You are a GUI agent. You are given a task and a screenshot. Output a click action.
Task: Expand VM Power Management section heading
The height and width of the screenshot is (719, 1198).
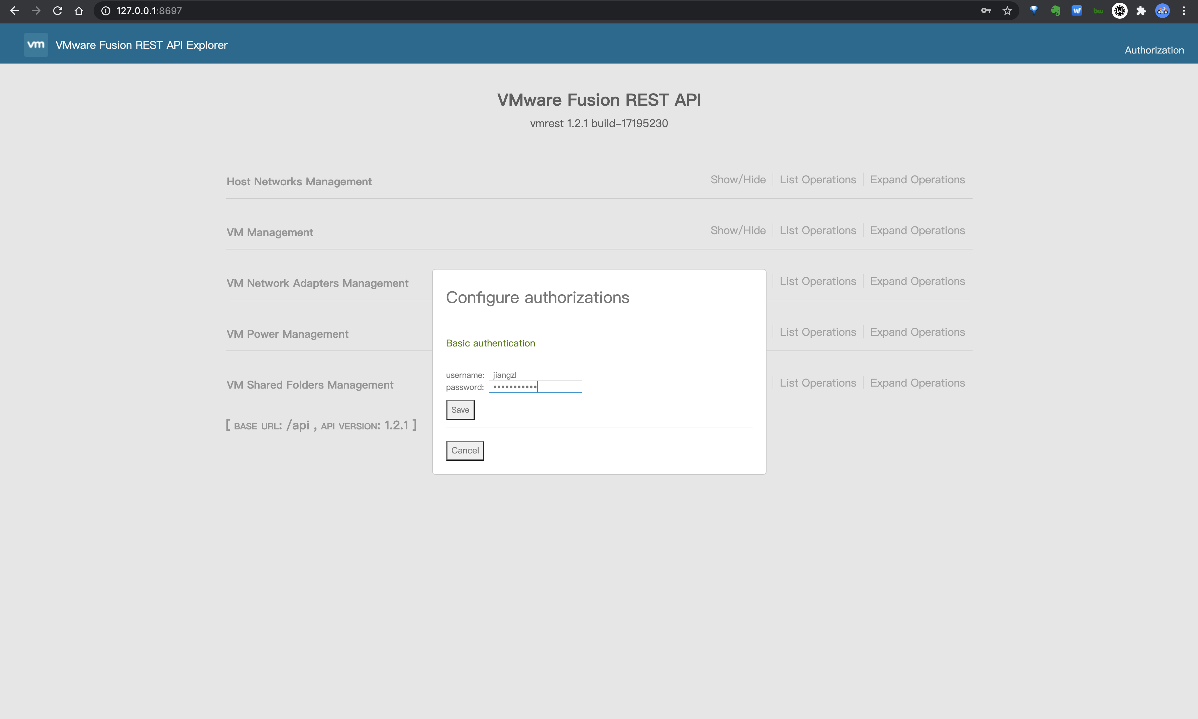pyautogui.click(x=287, y=334)
